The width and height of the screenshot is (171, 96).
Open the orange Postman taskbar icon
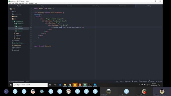[80, 85]
